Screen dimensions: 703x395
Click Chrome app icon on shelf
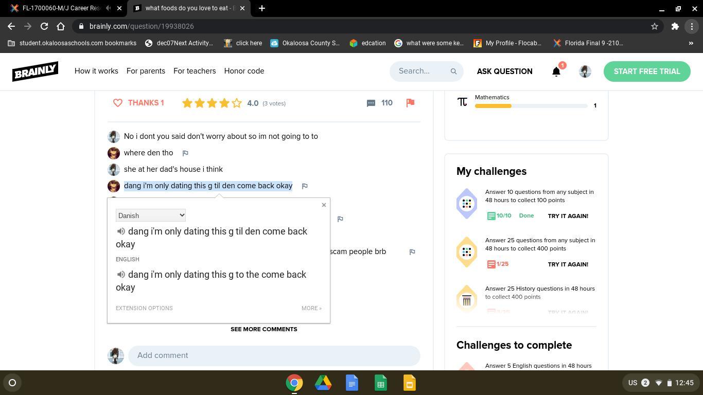294,383
